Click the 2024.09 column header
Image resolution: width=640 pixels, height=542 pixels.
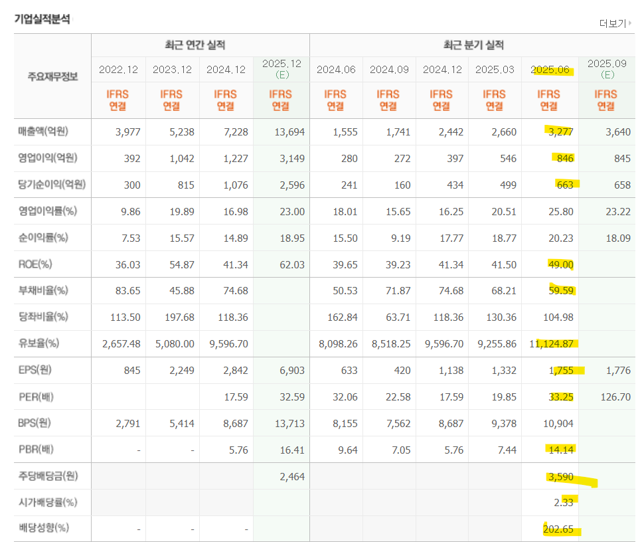(x=389, y=70)
